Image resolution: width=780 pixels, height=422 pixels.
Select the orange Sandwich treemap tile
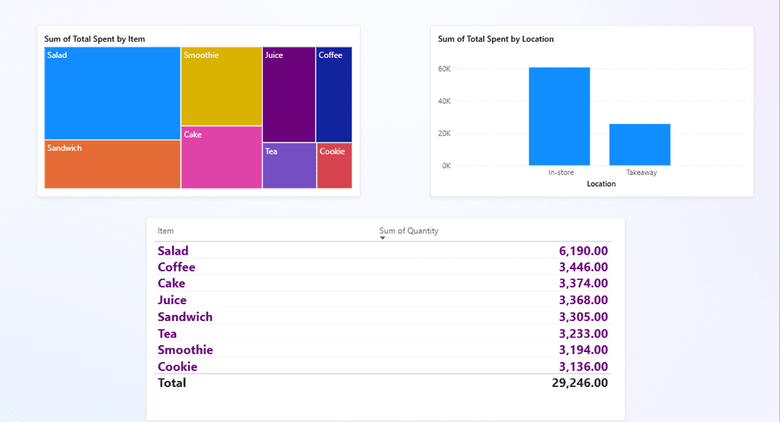pos(113,166)
